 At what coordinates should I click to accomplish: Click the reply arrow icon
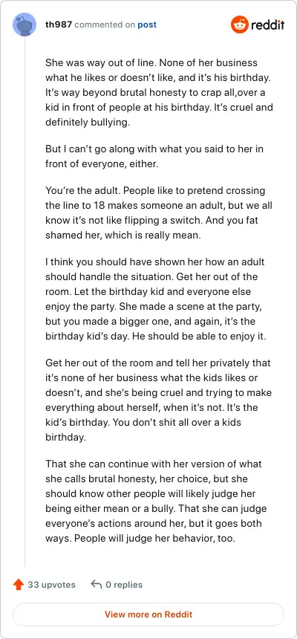[x=96, y=585]
